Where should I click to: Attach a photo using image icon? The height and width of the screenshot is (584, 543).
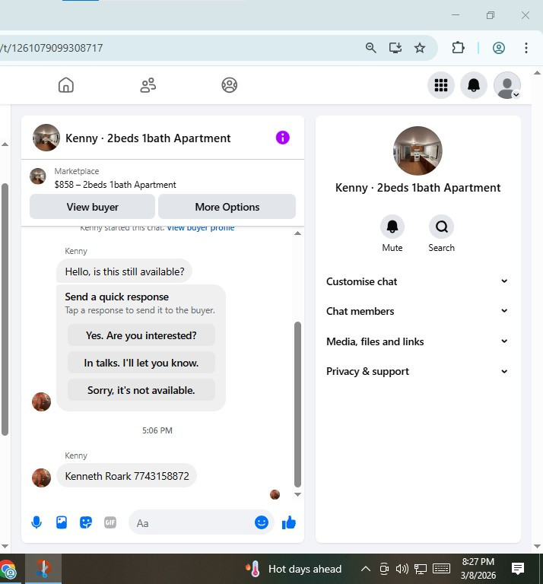pos(62,522)
